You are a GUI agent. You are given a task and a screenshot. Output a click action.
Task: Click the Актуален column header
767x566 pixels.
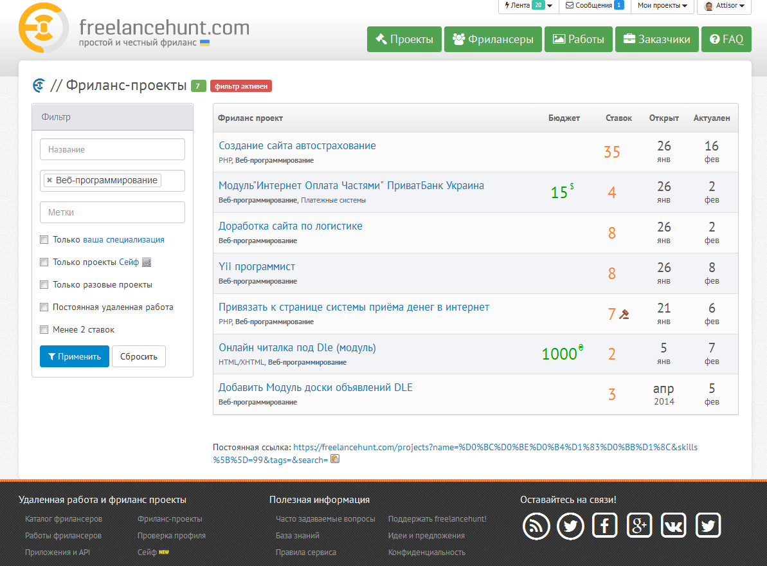(x=711, y=118)
